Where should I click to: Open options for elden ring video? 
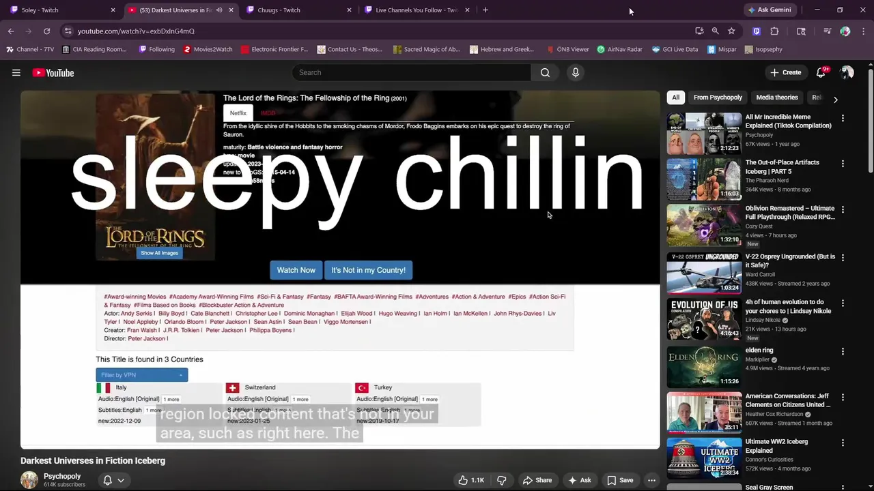843,351
